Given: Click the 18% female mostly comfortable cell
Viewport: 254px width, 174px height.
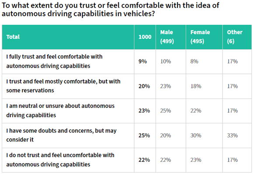Looking at the screenshot, I should pos(204,86).
